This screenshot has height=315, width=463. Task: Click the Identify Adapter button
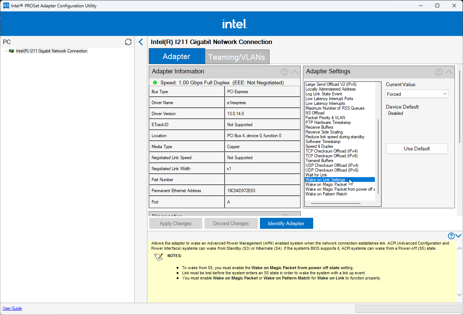[286, 223]
